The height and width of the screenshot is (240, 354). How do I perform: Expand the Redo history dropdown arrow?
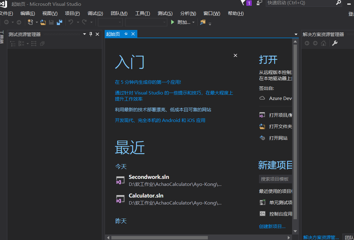[92, 22]
